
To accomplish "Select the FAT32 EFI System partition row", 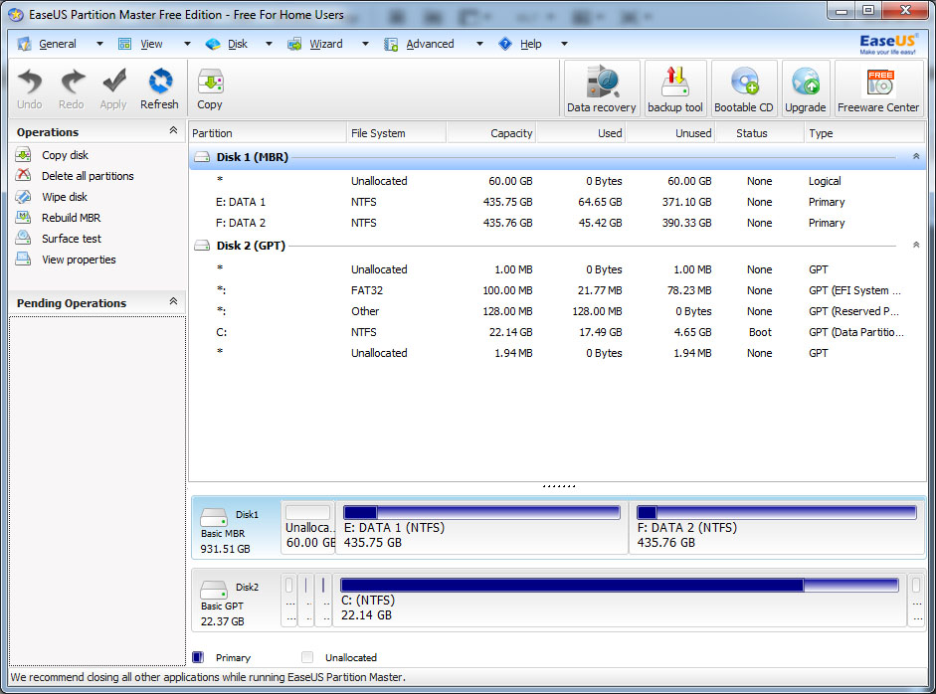I will point(558,290).
